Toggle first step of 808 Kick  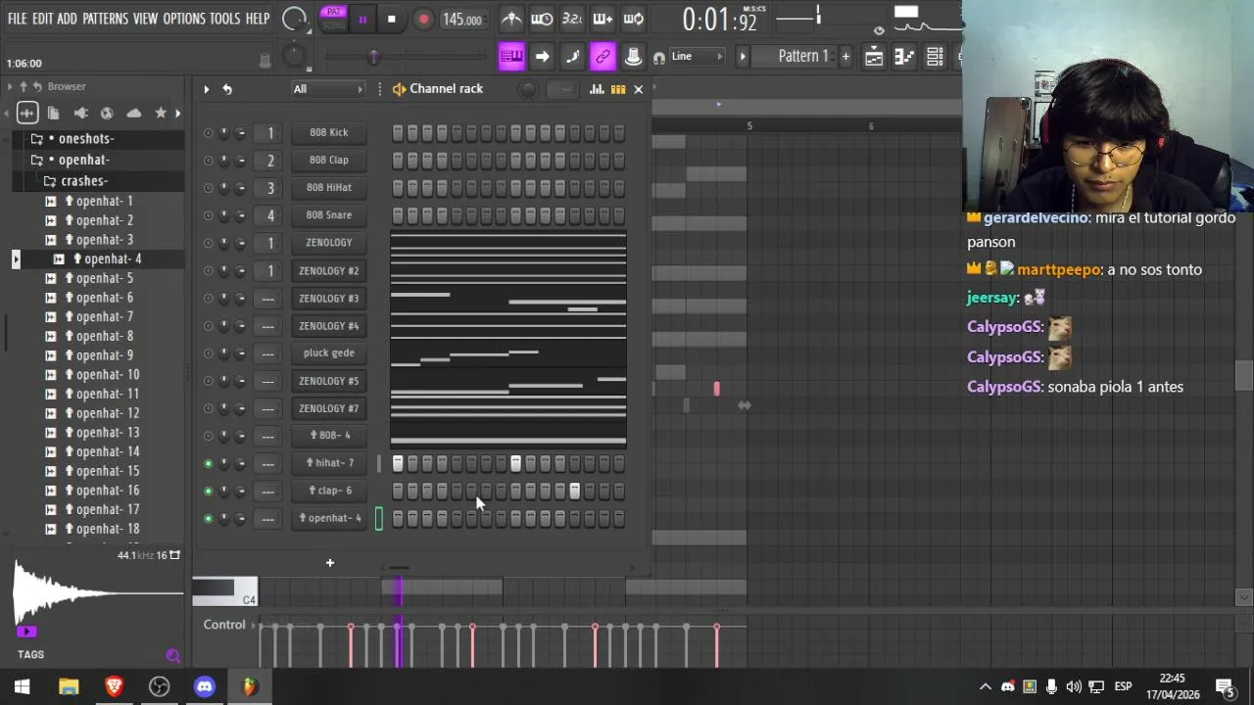point(398,132)
